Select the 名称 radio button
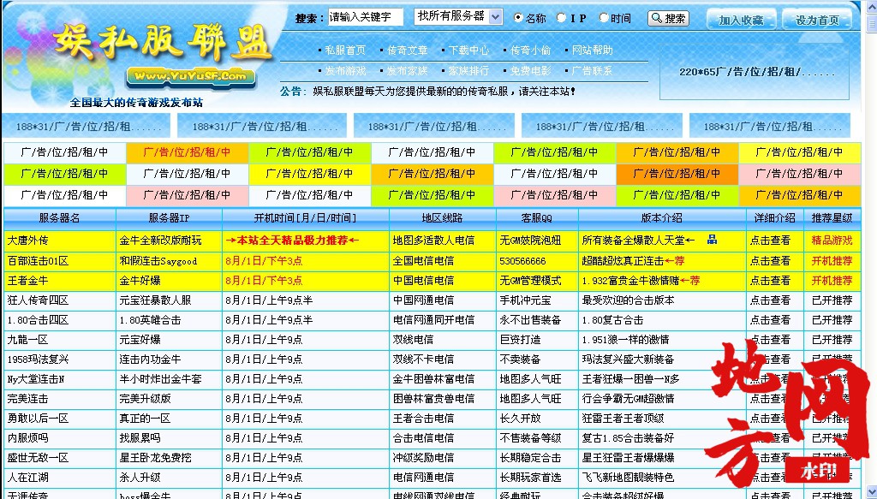 coord(518,18)
